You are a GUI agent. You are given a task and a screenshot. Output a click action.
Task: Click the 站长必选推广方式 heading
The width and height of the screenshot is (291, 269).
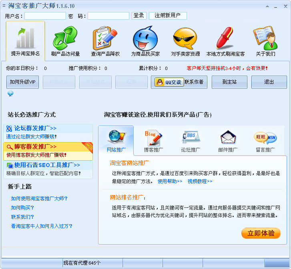(x=32, y=115)
